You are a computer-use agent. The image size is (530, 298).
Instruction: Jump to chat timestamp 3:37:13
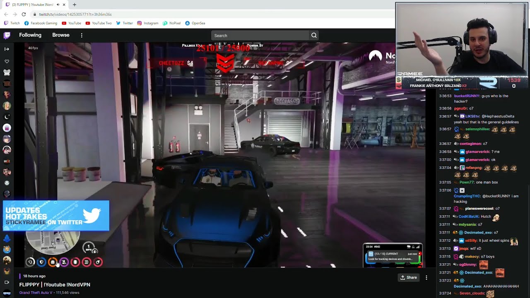click(445, 249)
